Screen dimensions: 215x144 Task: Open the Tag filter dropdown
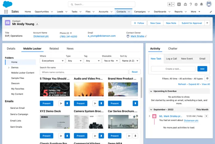point(92,61)
